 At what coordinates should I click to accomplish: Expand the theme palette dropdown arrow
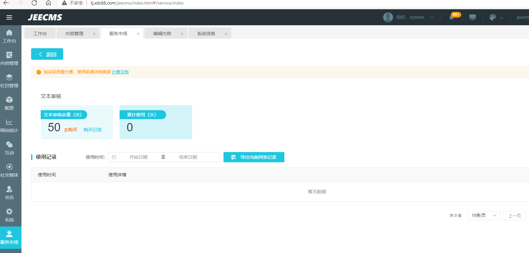point(501,18)
